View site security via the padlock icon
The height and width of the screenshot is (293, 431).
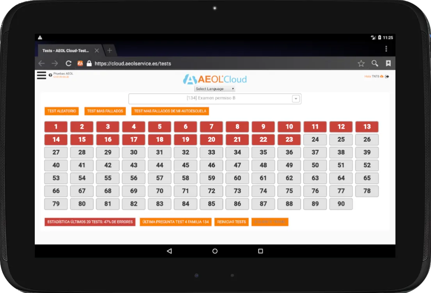89,63
